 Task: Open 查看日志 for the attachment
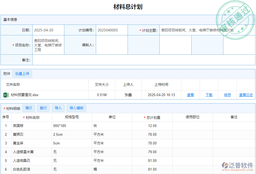[246, 95]
